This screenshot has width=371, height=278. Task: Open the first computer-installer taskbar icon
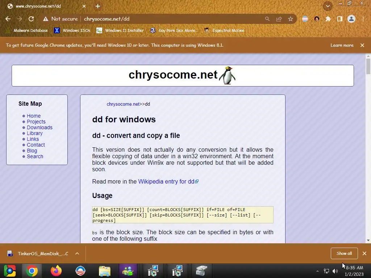(x=153, y=271)
